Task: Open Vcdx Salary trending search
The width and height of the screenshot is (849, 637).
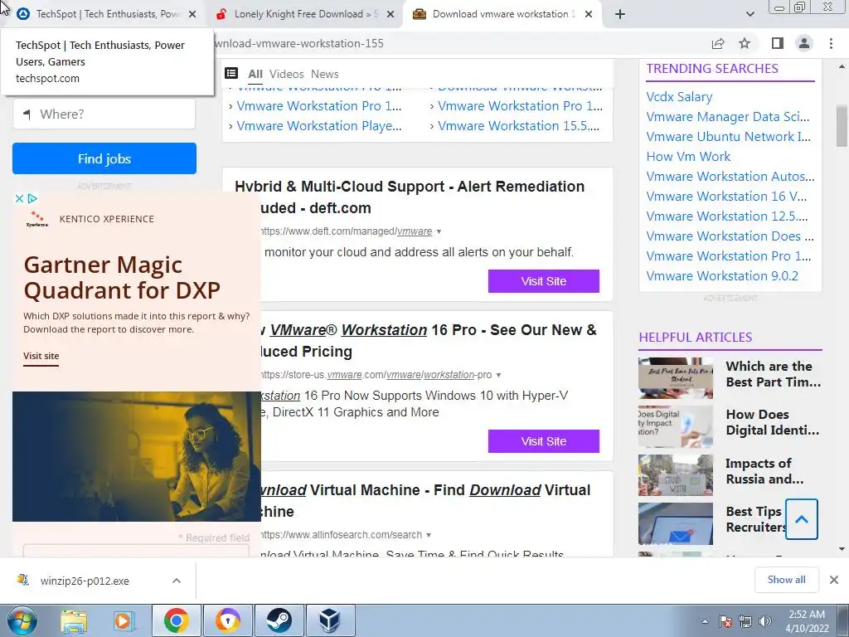Action: click(x=679, y=97)
